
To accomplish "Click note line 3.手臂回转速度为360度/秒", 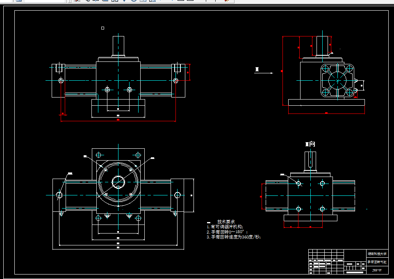I will pos(234,237).
